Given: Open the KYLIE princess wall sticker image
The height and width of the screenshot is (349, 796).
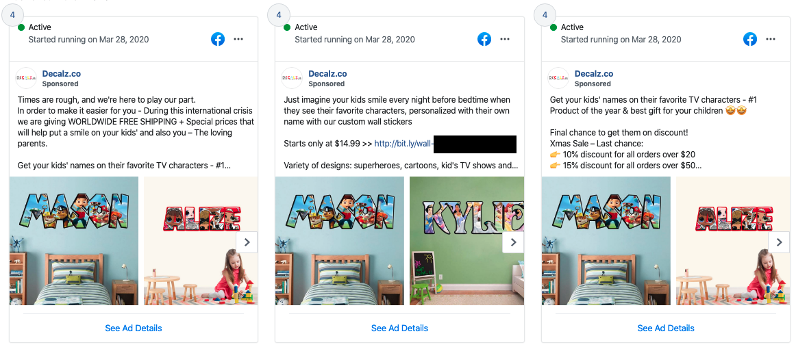Looking at the screenshot, I should click(467, 241).
